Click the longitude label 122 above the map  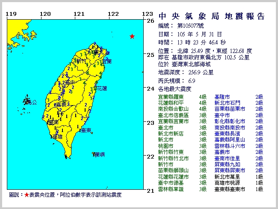(x=113, y=14)
